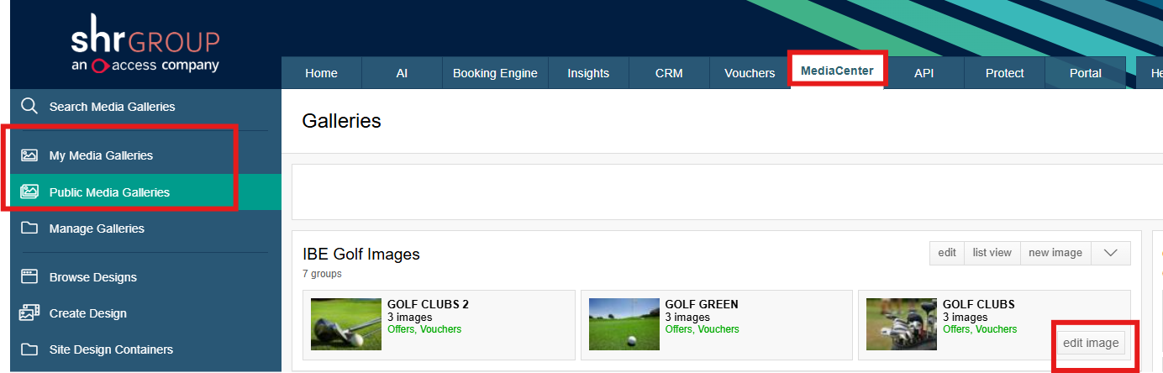1163x373 pixels.
Task: Open the Portal tab
Action: pyautogui.click(x=1086, y=73)
